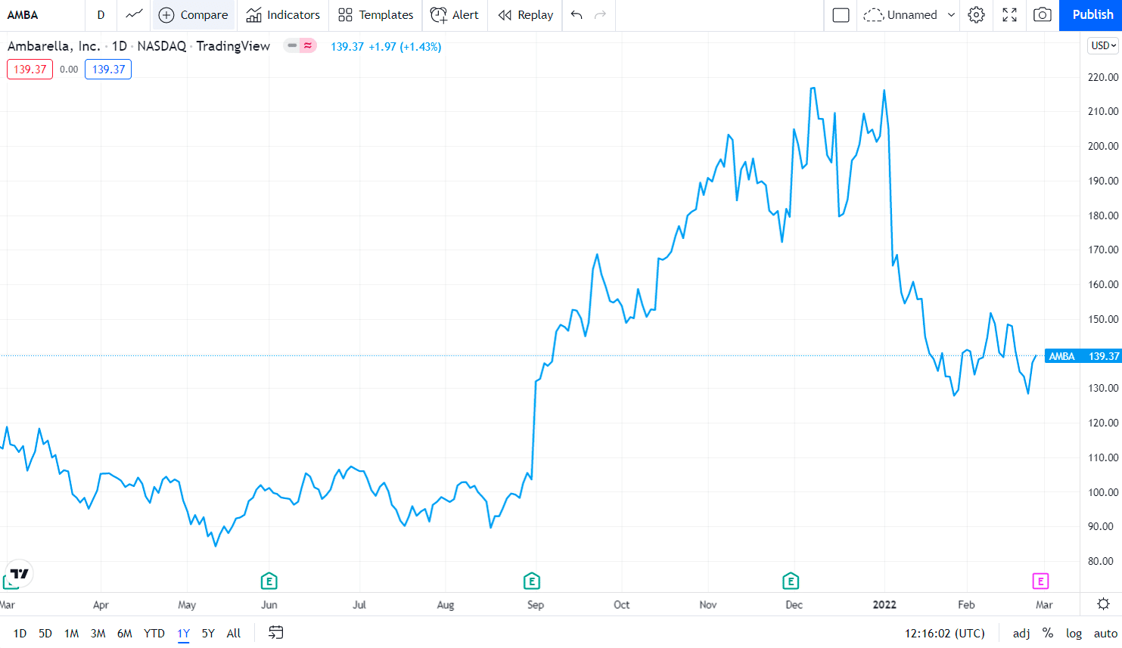
Task: Click the Sep time axis label
Action: coord(536,604)
